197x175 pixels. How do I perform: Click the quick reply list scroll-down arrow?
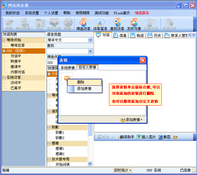coord(90,164)
